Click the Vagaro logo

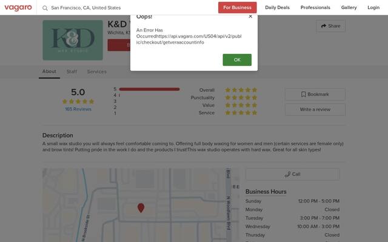coord(18,8)
